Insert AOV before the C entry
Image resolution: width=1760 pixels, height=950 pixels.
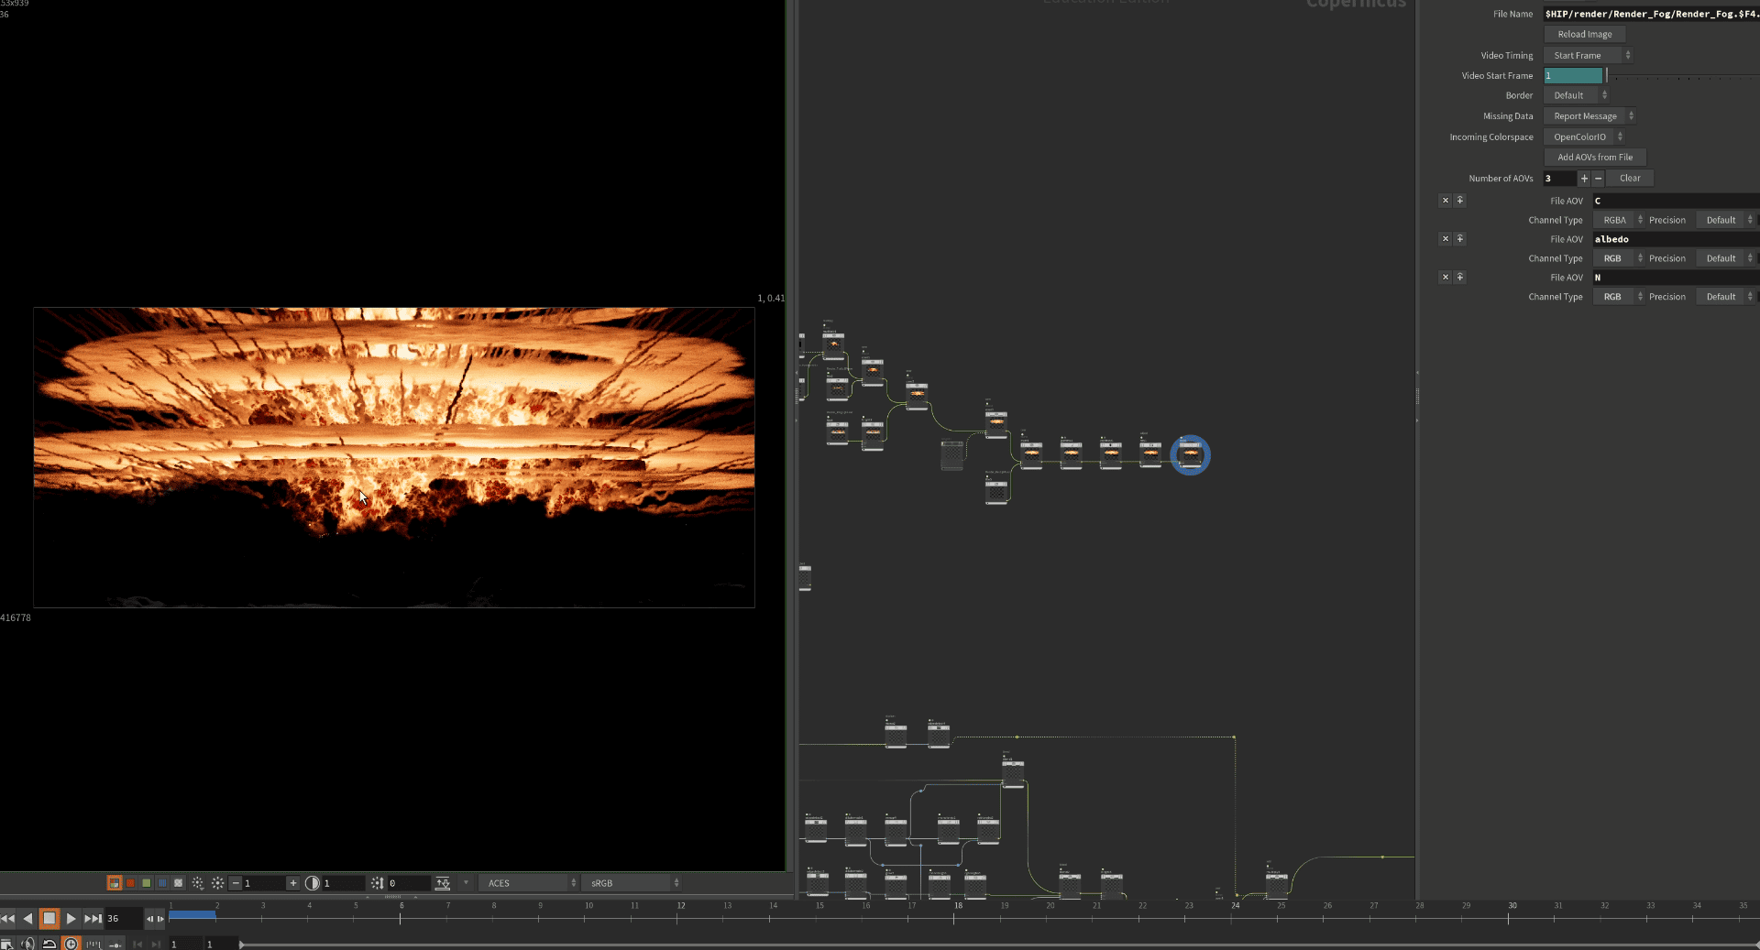(x=1460, y=201)
